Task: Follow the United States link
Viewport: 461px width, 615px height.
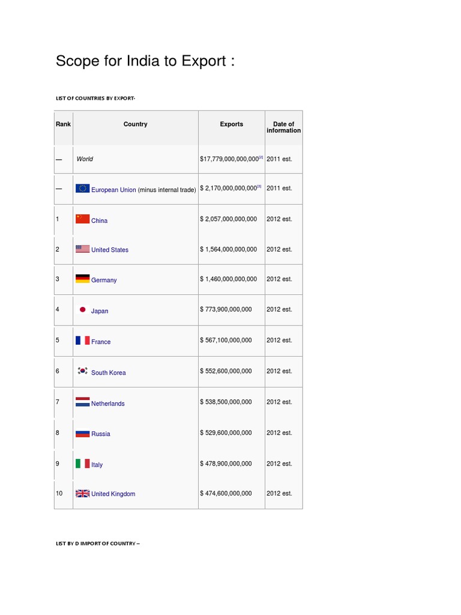Action: pyautogui.click(x=110, y=250)
